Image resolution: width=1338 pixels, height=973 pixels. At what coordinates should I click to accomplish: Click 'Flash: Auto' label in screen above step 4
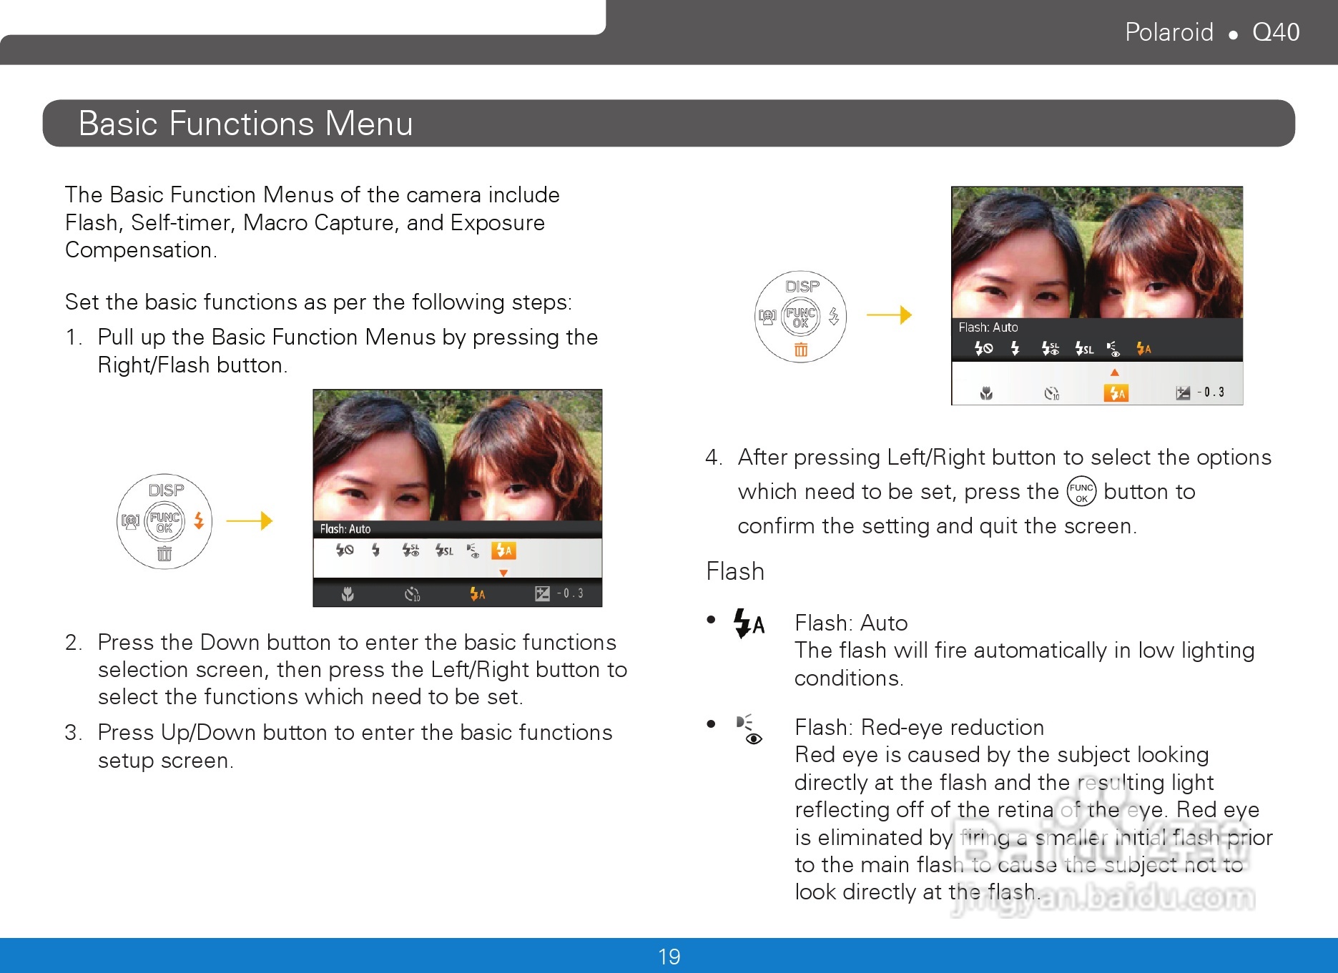point(988,327)
